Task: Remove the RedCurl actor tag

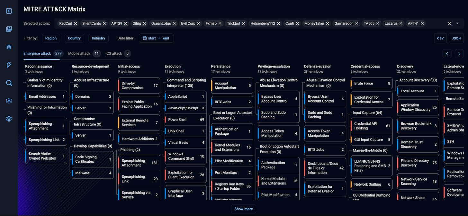Action: [76, 23]
